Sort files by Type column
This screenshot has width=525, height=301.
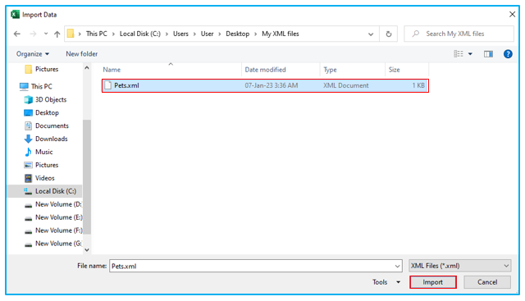coord(330,70)
